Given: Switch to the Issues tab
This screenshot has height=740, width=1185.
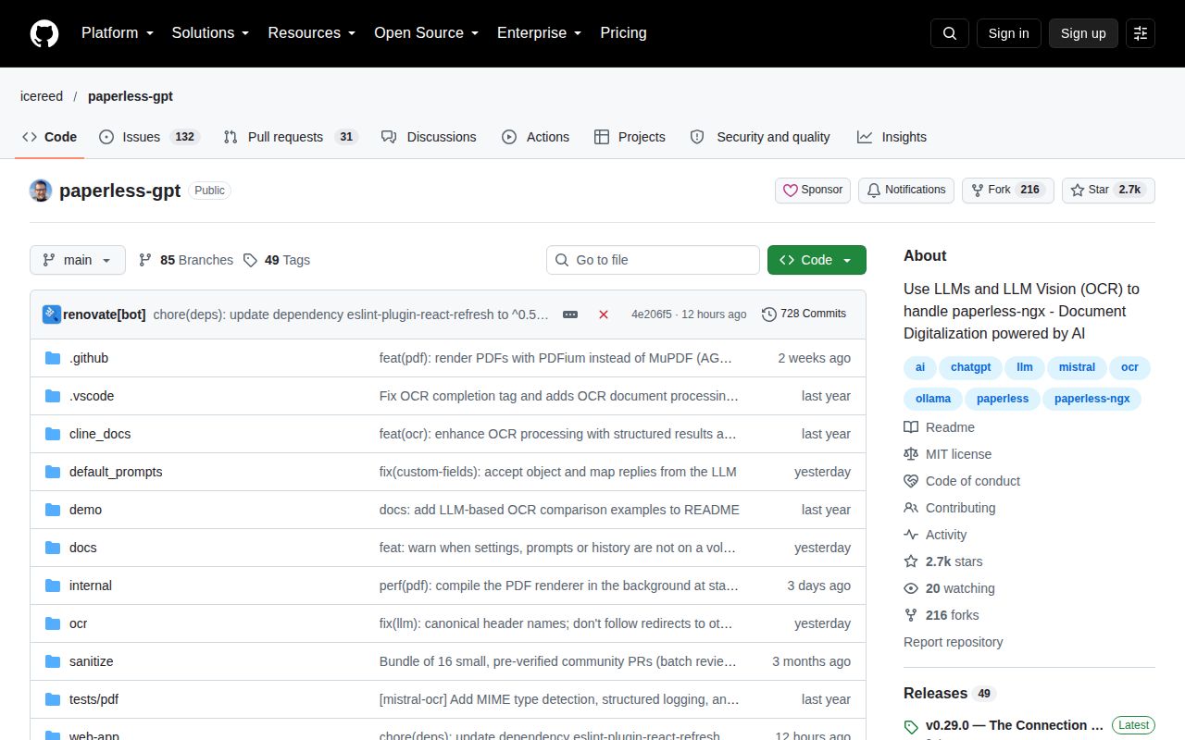Looking at the screenshot, I should [x=148, y=137].
